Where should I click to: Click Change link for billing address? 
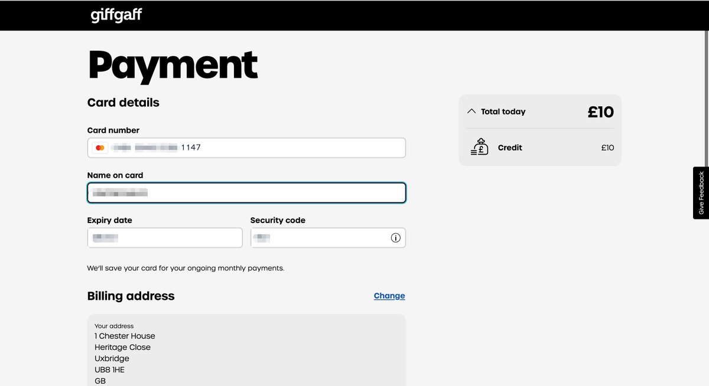389,296
